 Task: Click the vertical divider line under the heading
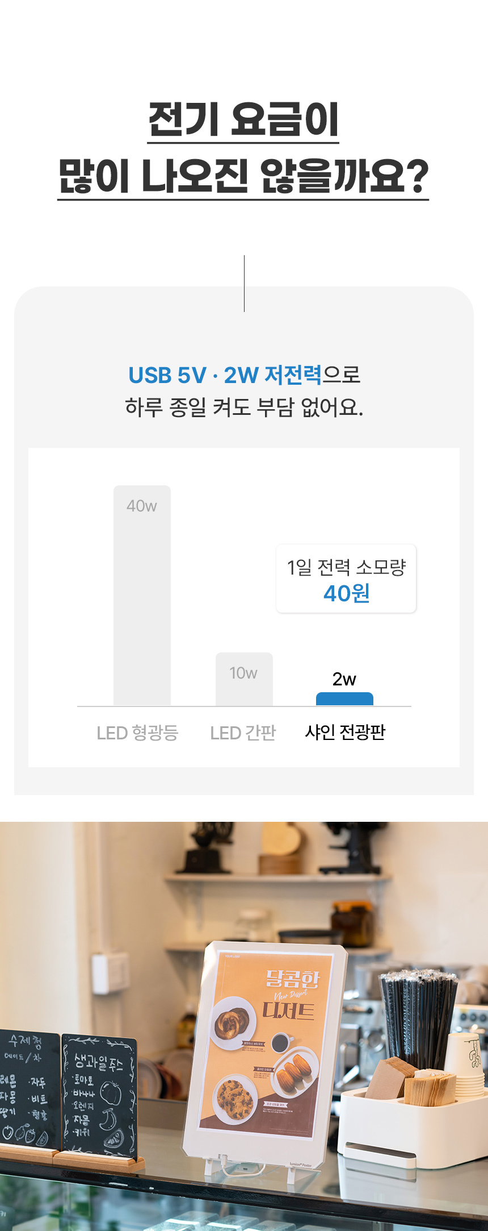244,283
